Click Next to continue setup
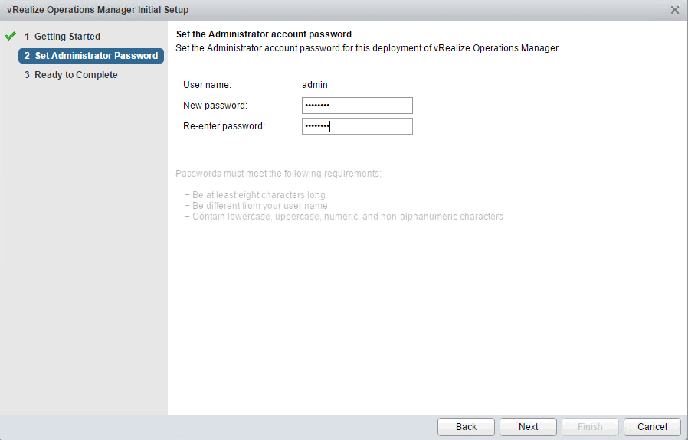The image size is (688, 440). [529, 426]
